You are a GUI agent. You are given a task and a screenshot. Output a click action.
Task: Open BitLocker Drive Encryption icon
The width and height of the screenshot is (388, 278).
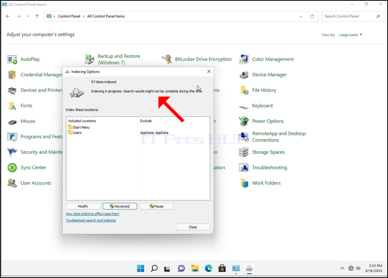point(166,59)
